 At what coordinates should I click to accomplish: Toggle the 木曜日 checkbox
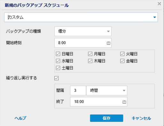[90, 61]
